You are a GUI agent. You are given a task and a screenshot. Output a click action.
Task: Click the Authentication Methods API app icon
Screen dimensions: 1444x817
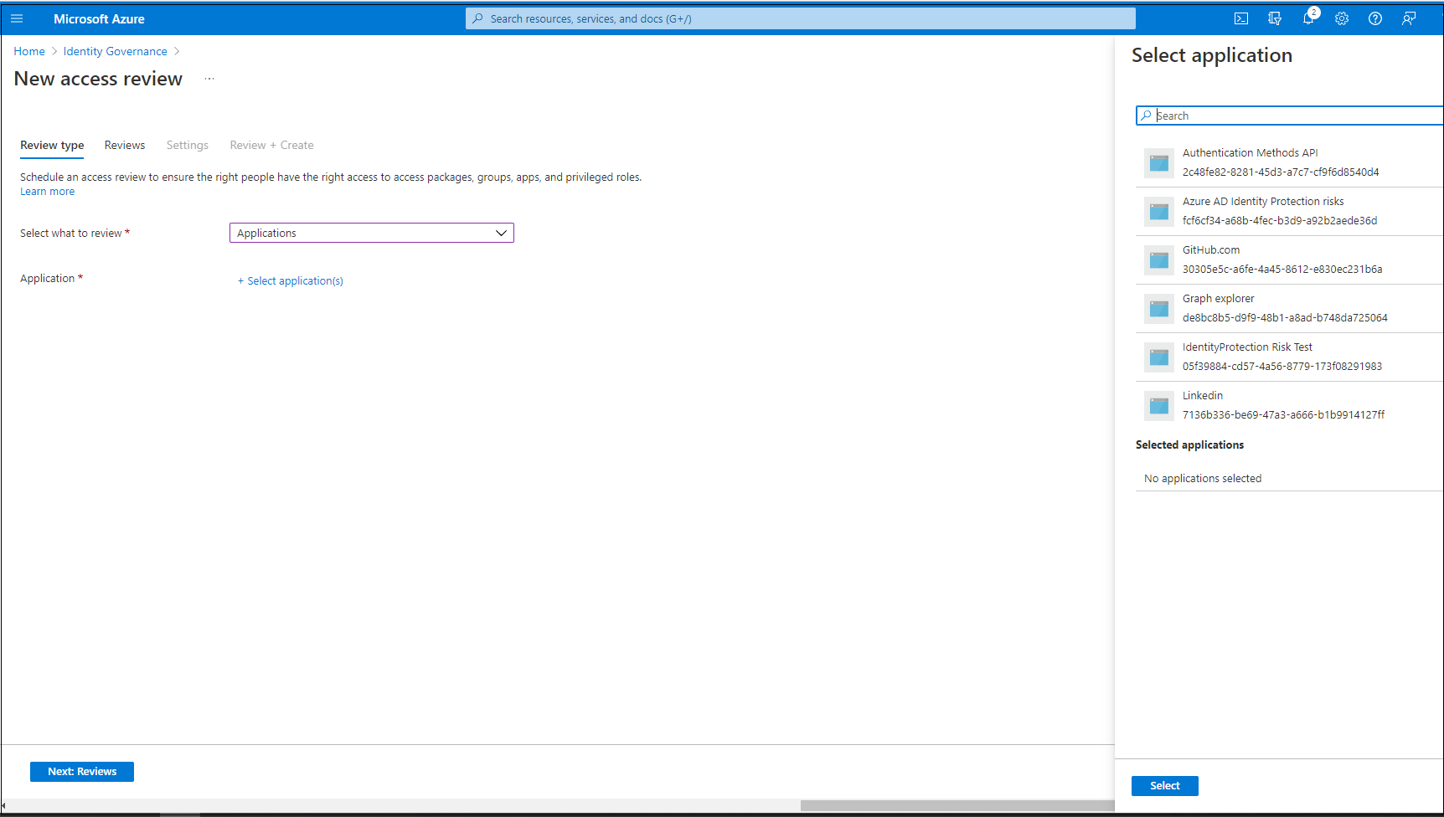point(1159,163)
